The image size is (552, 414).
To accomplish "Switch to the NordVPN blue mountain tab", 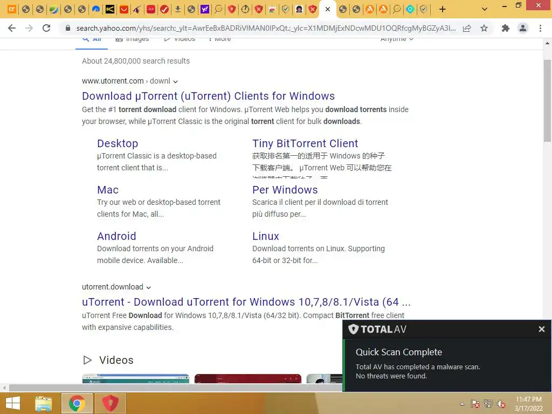I will 96,9.
